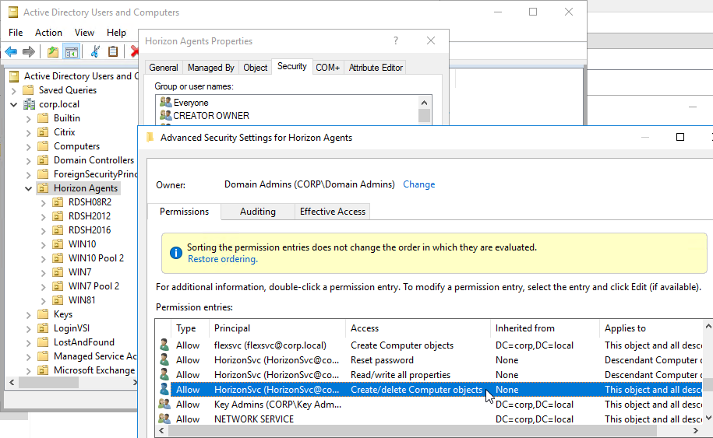Collapse the Horizon Agents OU
The image size is (713, 438).
coord(28,188)
